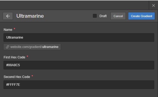This screenshot has width=158, height=97.
Task: Focus the Name input field
Action: pos(79,38)
